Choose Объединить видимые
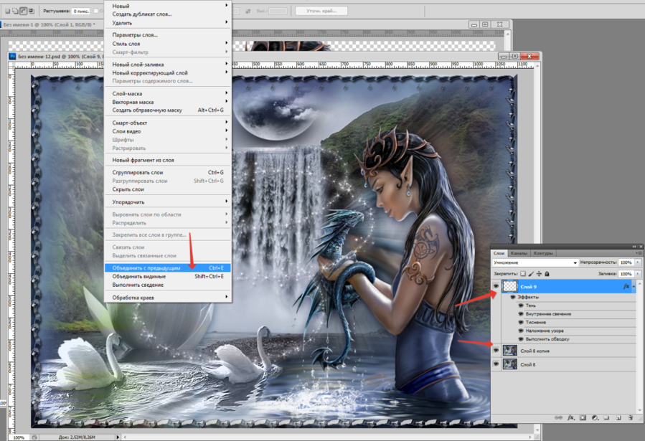 coord(168,277)
